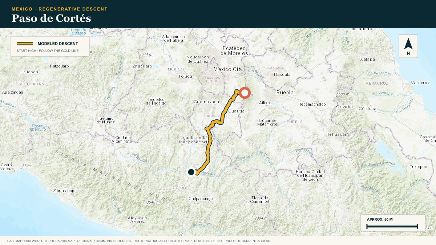Click the '2994 m' elevation label
The height and width of the screenshot is (245, 436).
click(261, 218)
